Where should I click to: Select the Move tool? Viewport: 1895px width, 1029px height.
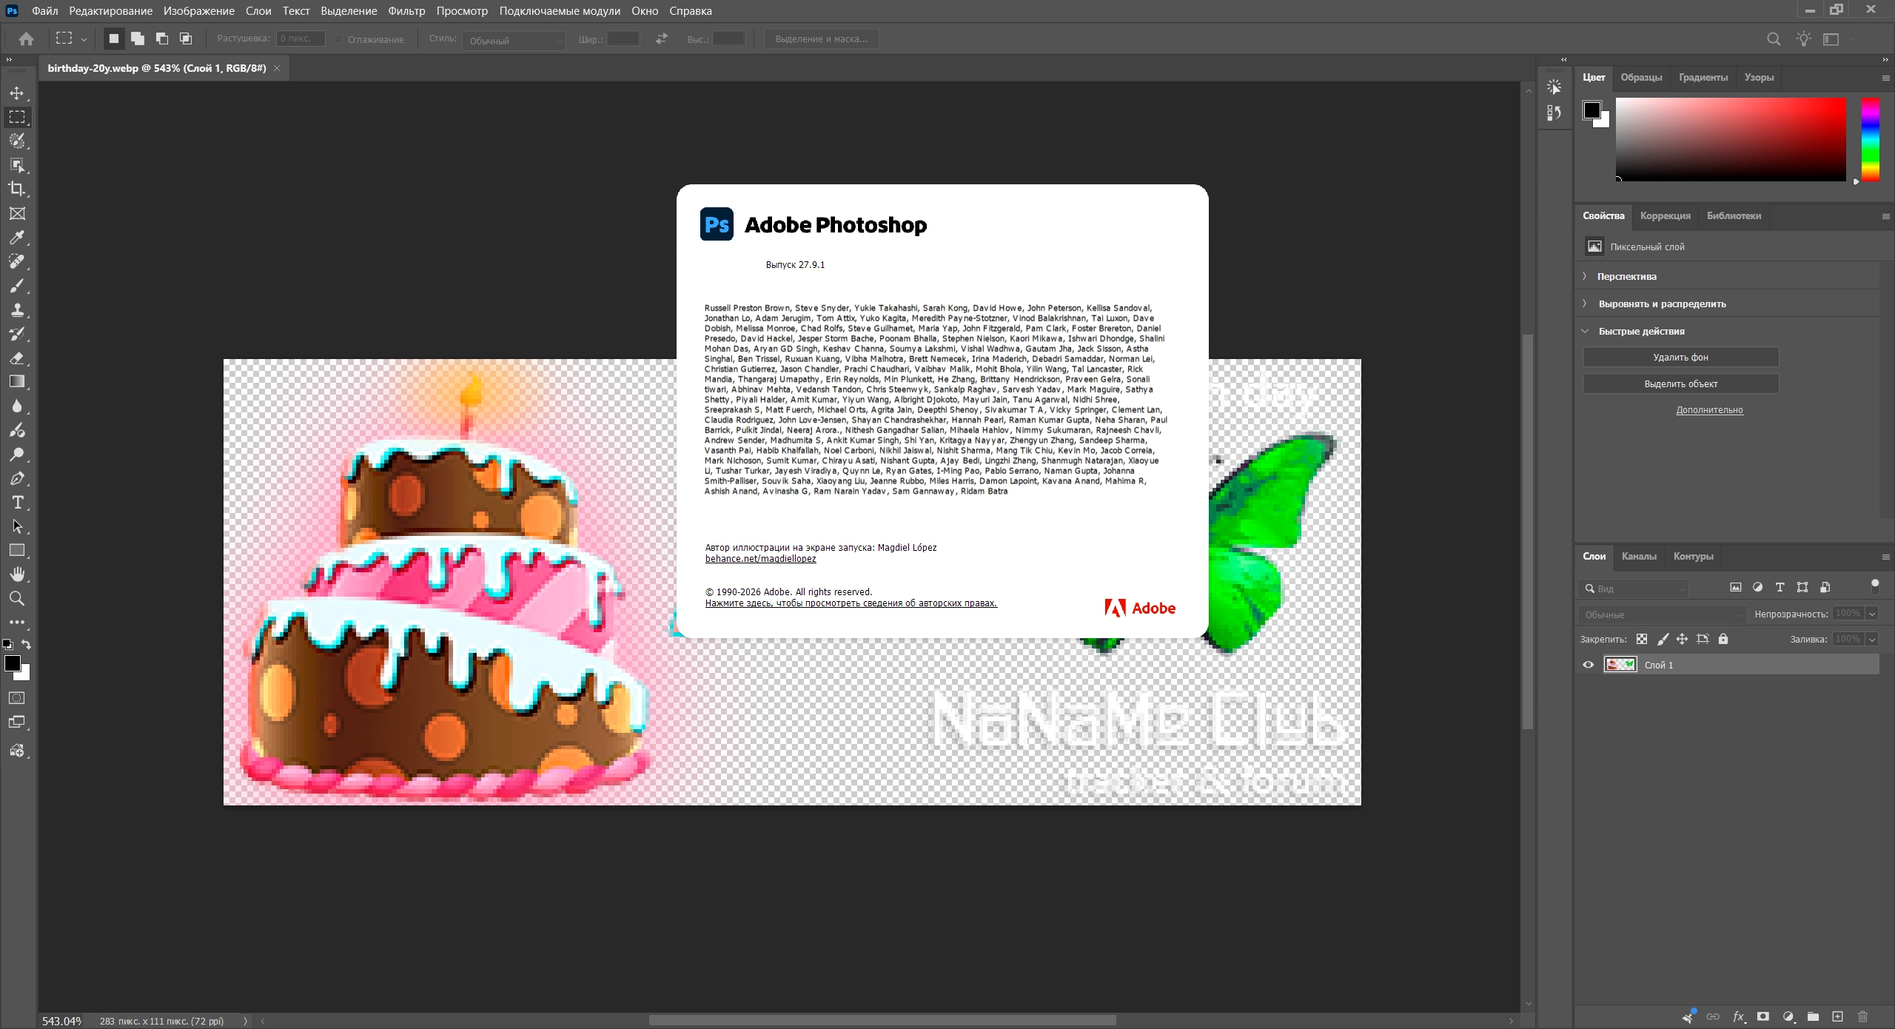[x=17, y=93]
